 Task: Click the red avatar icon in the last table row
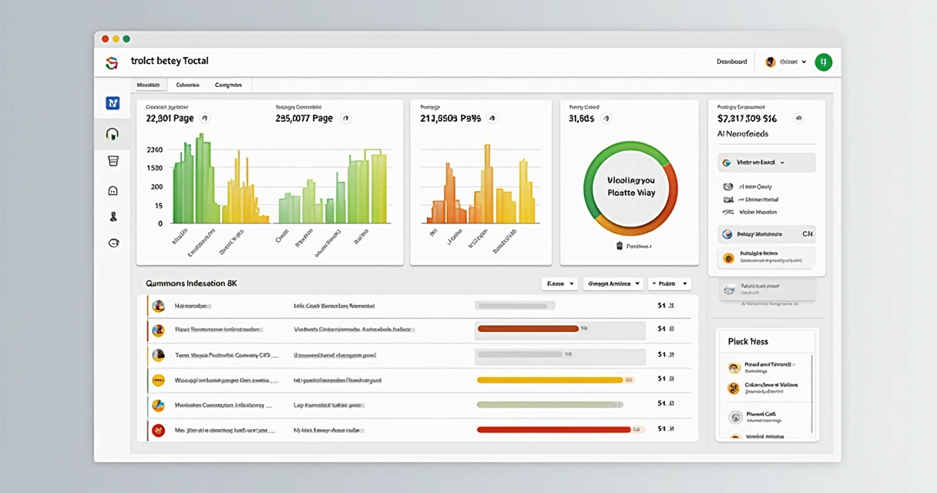(159, 430)
